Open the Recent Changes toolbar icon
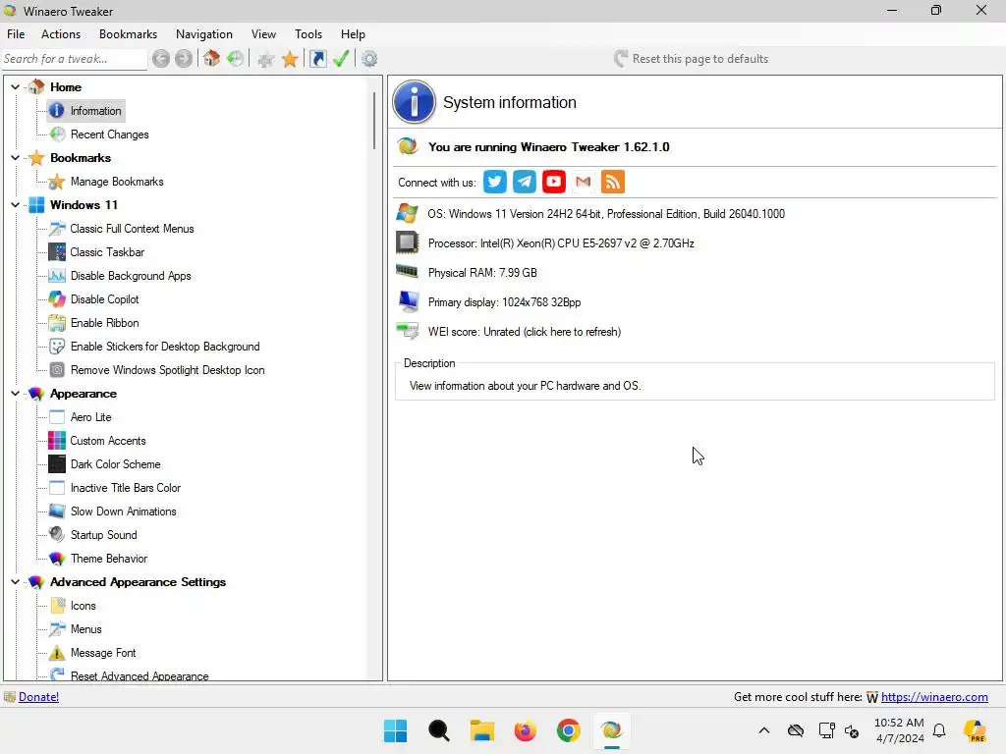The image size is (1006, 754). point(236,59)
